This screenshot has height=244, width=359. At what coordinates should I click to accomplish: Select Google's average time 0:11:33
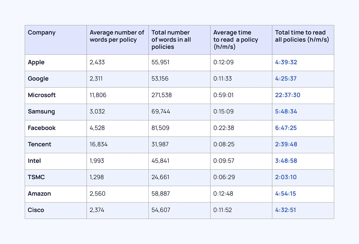pyautogui.click(x=223, y=79)
